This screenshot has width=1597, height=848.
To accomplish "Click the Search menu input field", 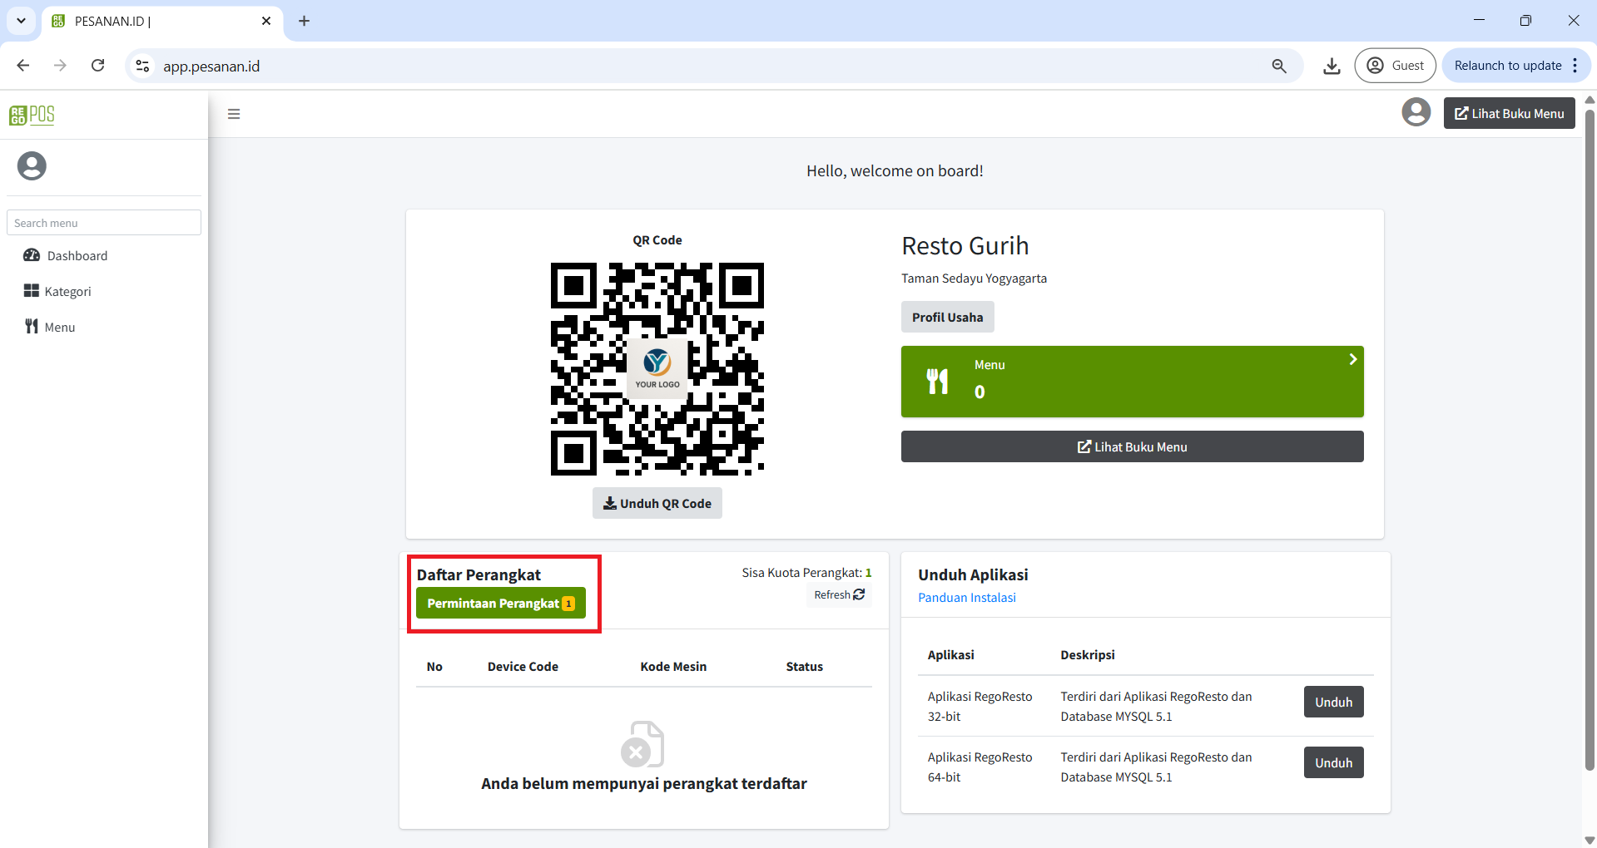I will click(104, 223).
